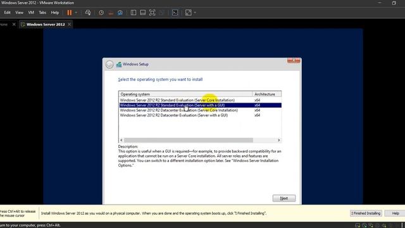The image size is (405, 228).
Task: Open the power options dropdown next to the pause icon
Action: coord(76,13)
